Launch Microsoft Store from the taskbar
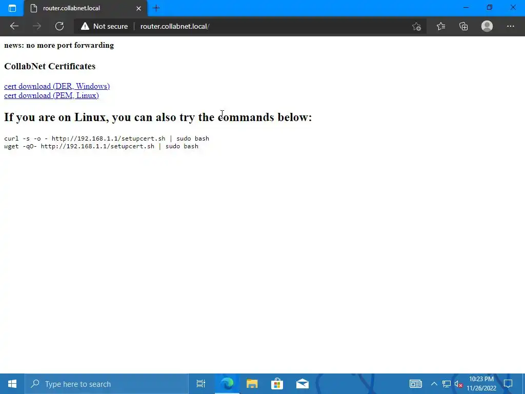 tap(277, 384)
